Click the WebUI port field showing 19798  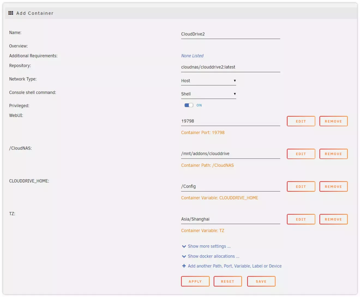tap(230, 121)
